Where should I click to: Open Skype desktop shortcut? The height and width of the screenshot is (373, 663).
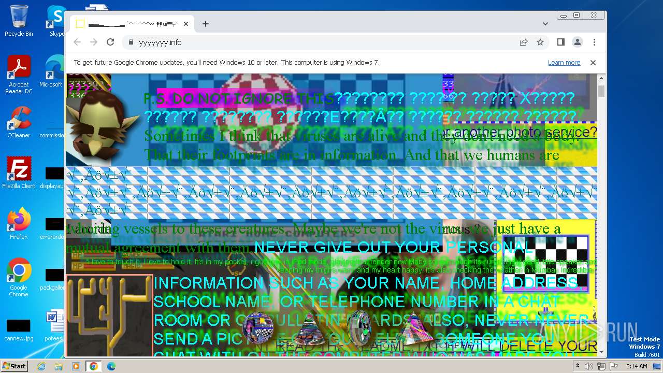point(56,21)
